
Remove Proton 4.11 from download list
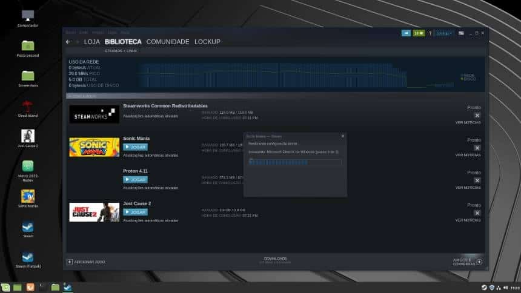(477, 180)
